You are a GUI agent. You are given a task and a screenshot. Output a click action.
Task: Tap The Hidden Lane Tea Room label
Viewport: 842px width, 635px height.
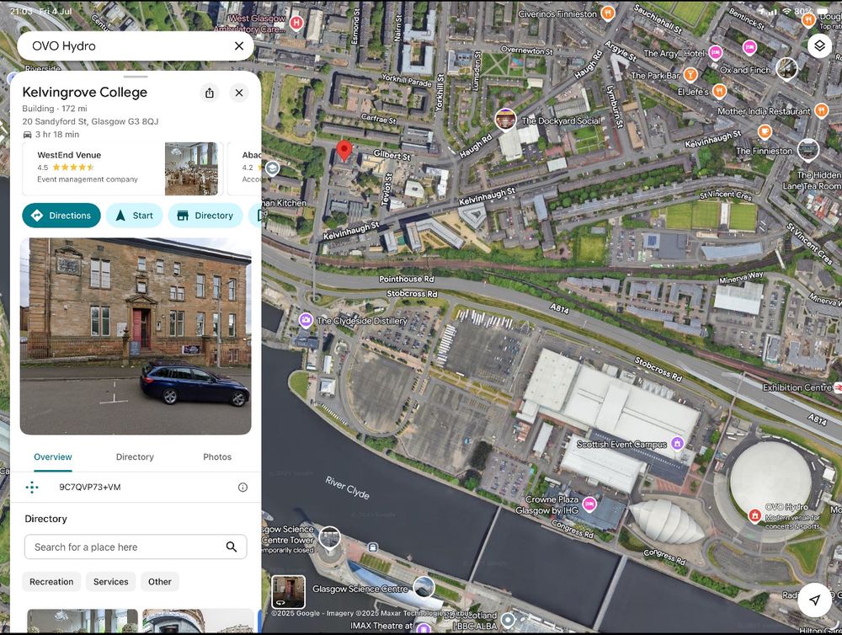[x=812, y=180]
